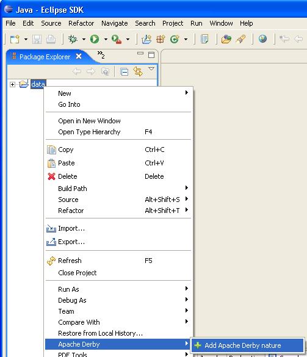Image resolution: width=307 pixels, height=357 pixels.
Task: Open the Refactor menu in the menu bar
Action: (x=81, y=23)
